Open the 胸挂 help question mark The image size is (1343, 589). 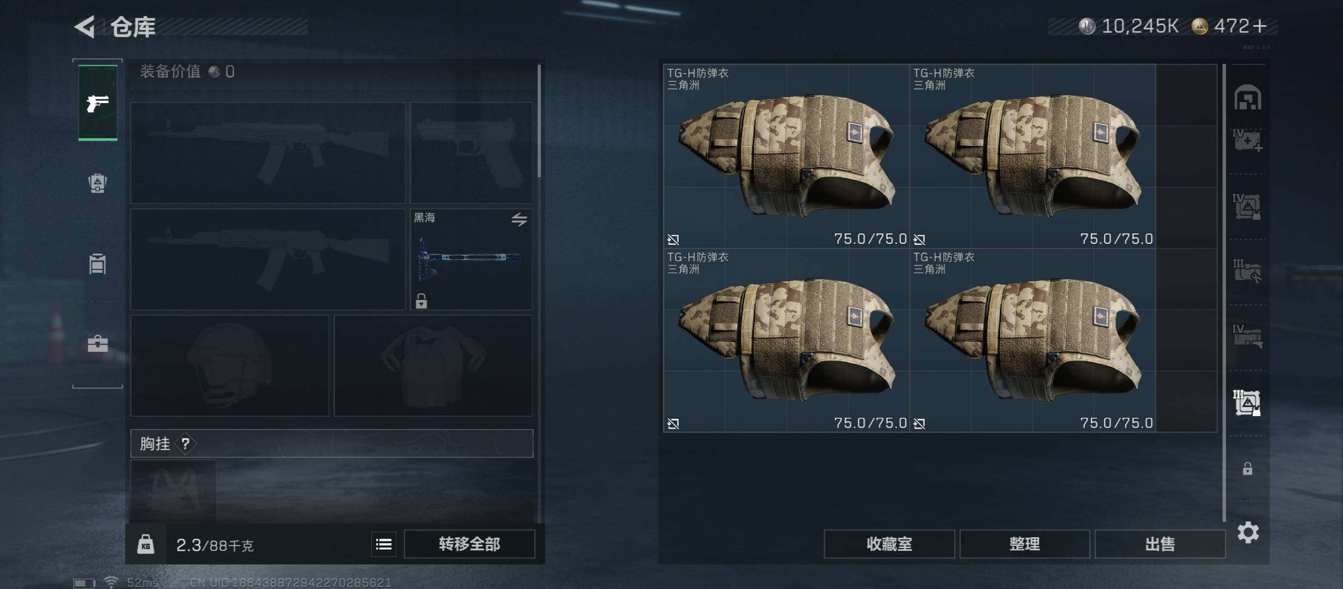[x=186, y=443]
